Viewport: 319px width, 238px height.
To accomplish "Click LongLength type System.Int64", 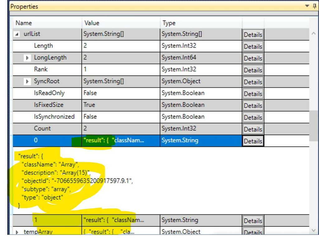I will click(x=179, y=57).
